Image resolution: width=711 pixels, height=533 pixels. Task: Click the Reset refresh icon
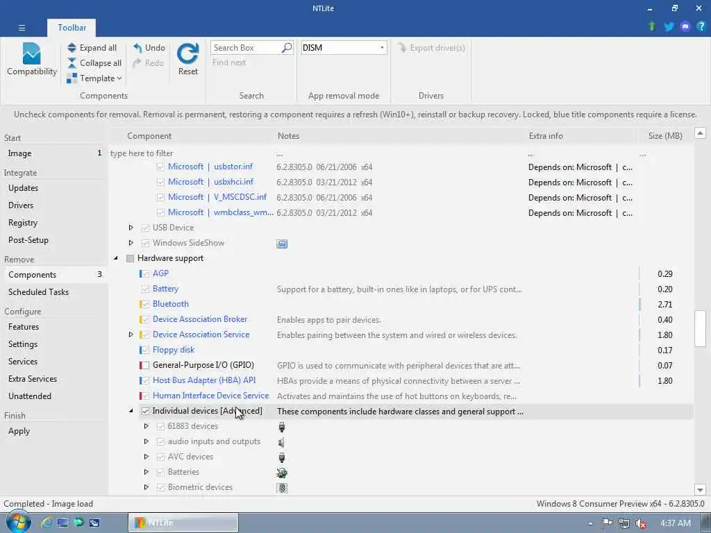(x=187, y=54)
